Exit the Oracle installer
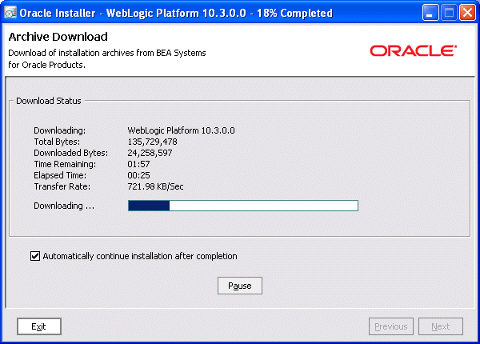This screenshot has width=480, height=344. pyautogui.click(x=39, y=326)
